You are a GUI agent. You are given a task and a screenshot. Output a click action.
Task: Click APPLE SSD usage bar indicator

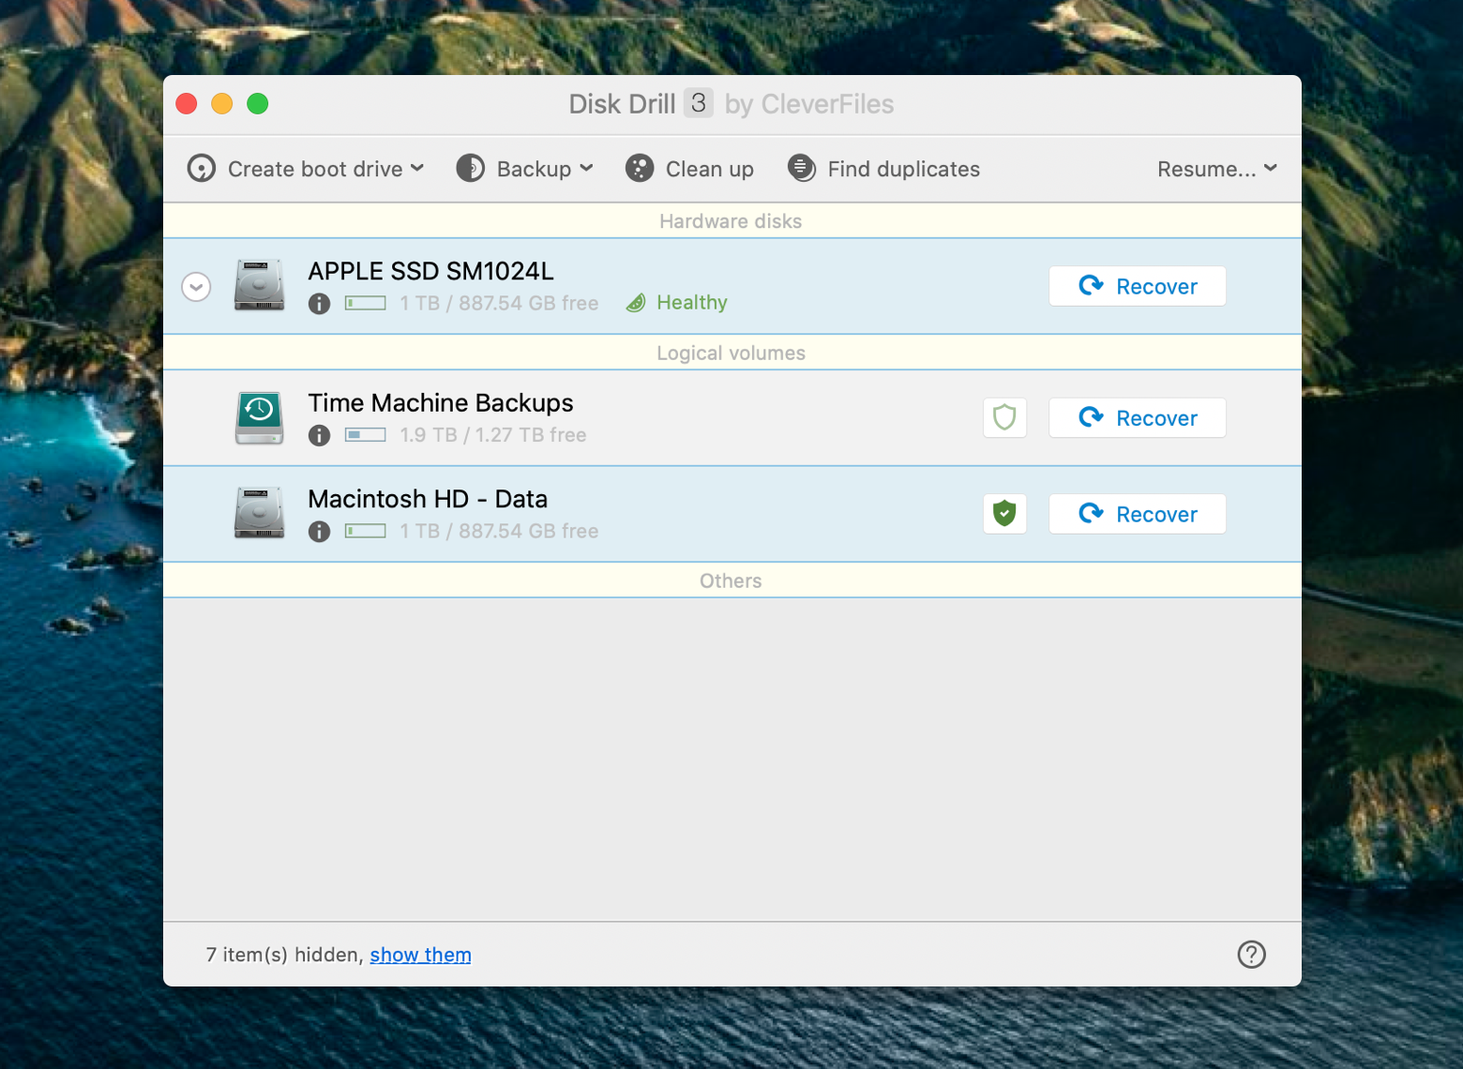(365, 303)
